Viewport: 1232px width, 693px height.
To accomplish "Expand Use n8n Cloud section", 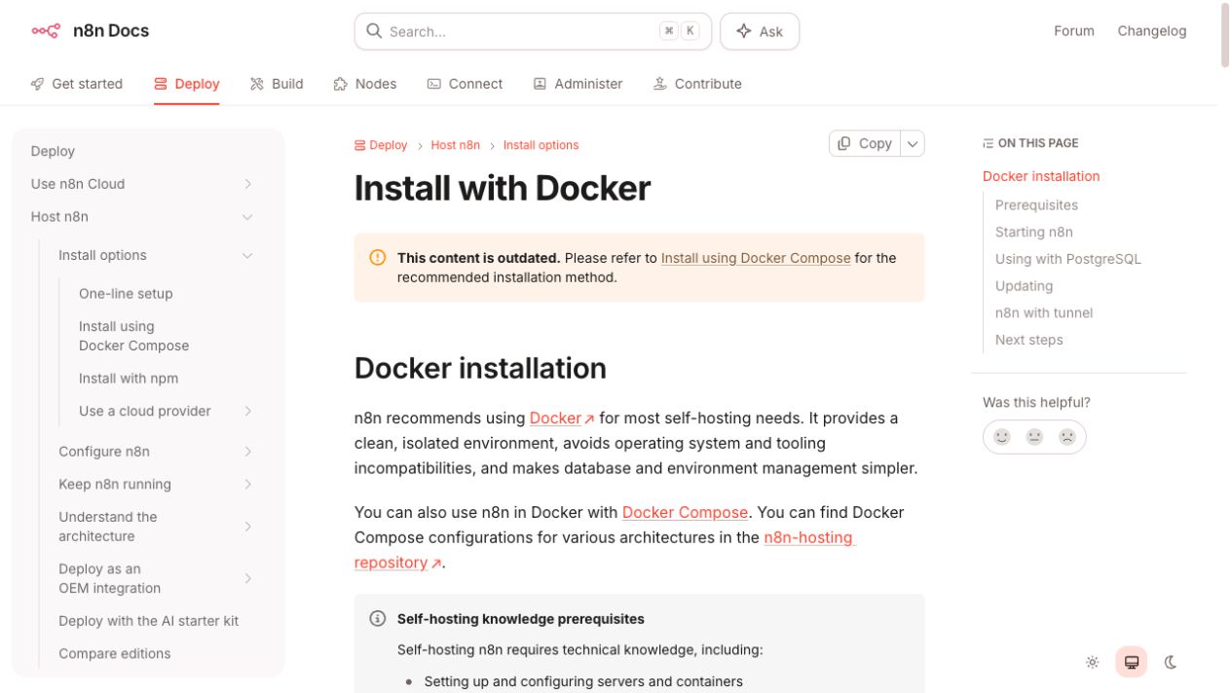I will pyautogui.click(x=247, y=184).
